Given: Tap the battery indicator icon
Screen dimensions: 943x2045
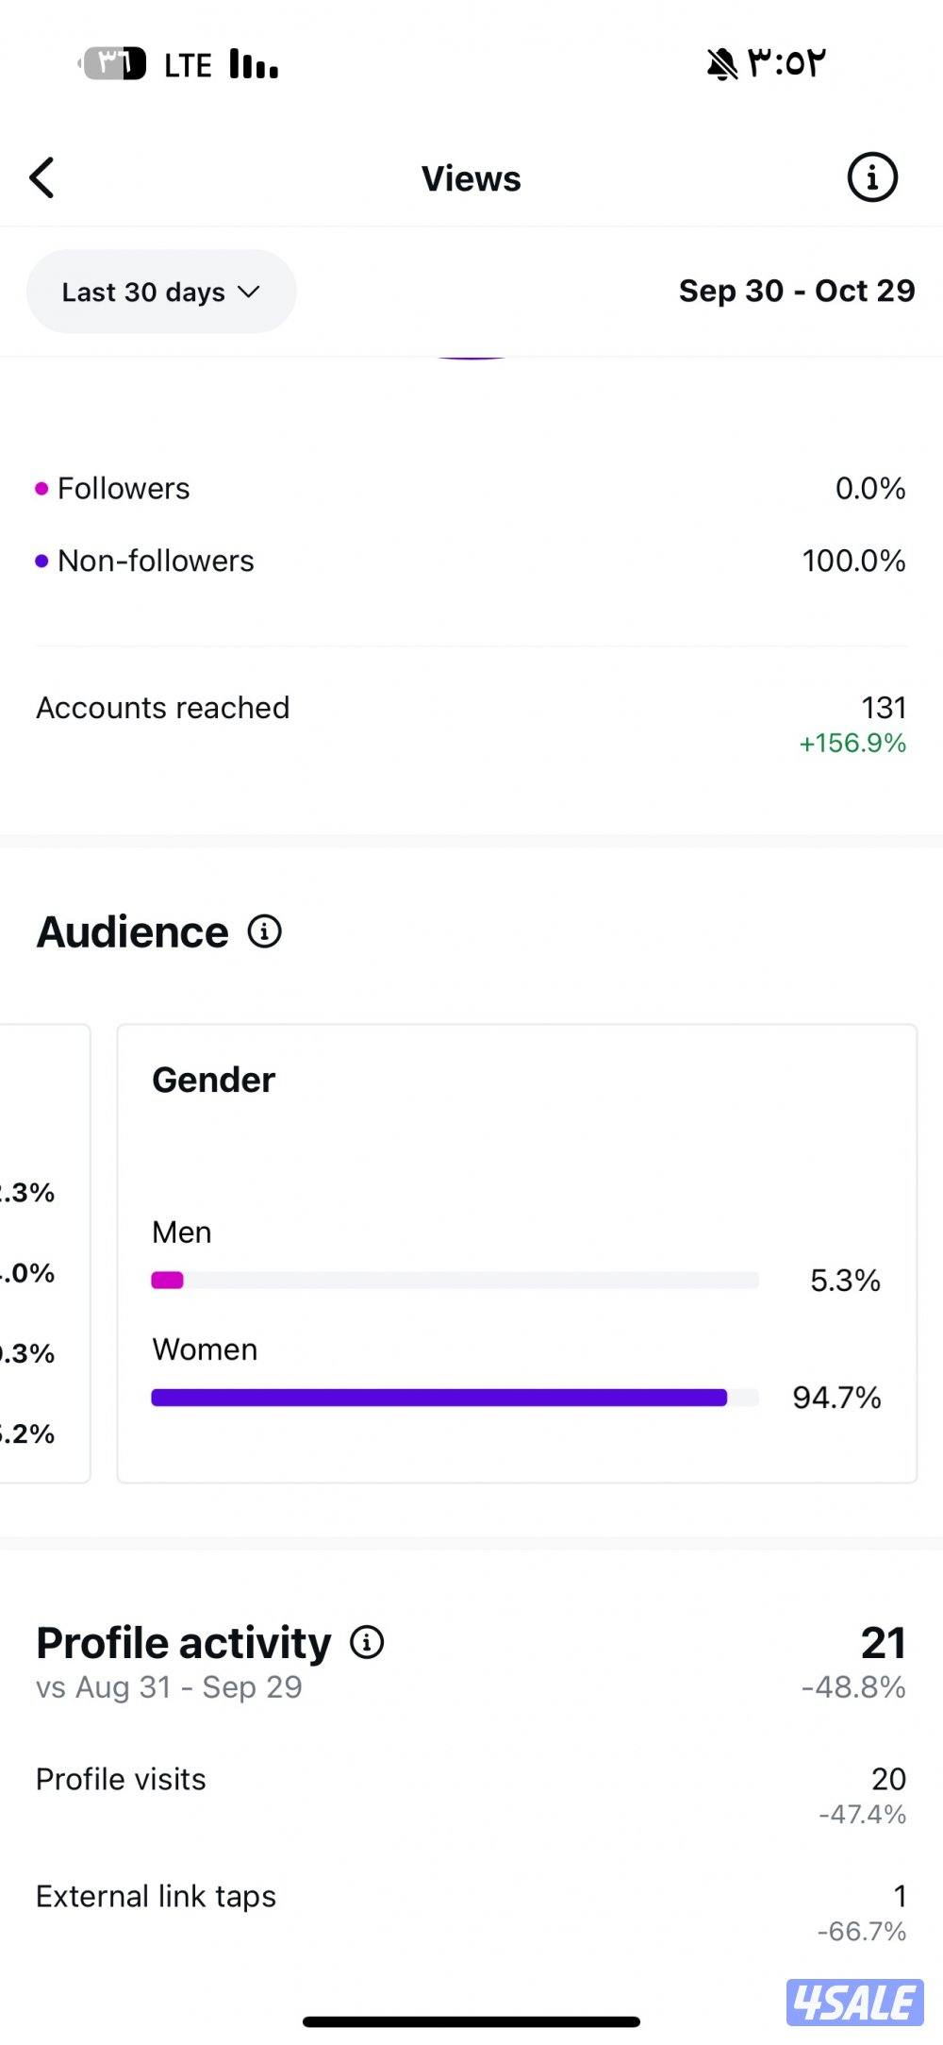Looking at the screenshot, I should pyautogui.click(x=113, y=63).
